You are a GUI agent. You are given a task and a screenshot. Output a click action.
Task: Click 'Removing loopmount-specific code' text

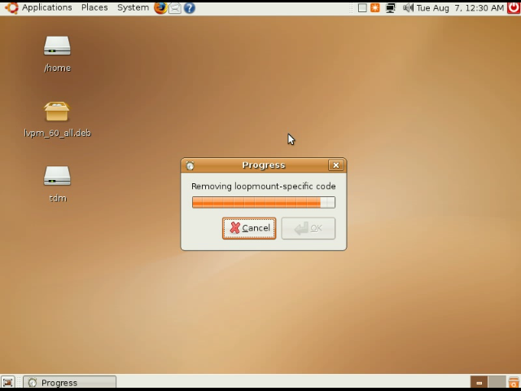pos(264,187)
